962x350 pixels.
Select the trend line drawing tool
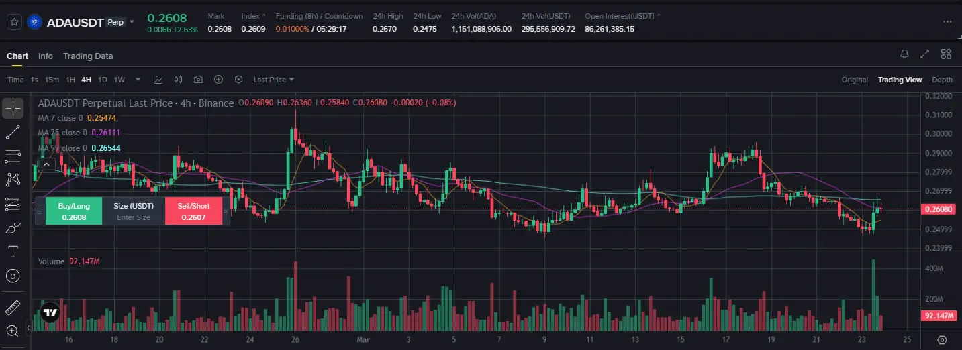click(x=13, y=132)
